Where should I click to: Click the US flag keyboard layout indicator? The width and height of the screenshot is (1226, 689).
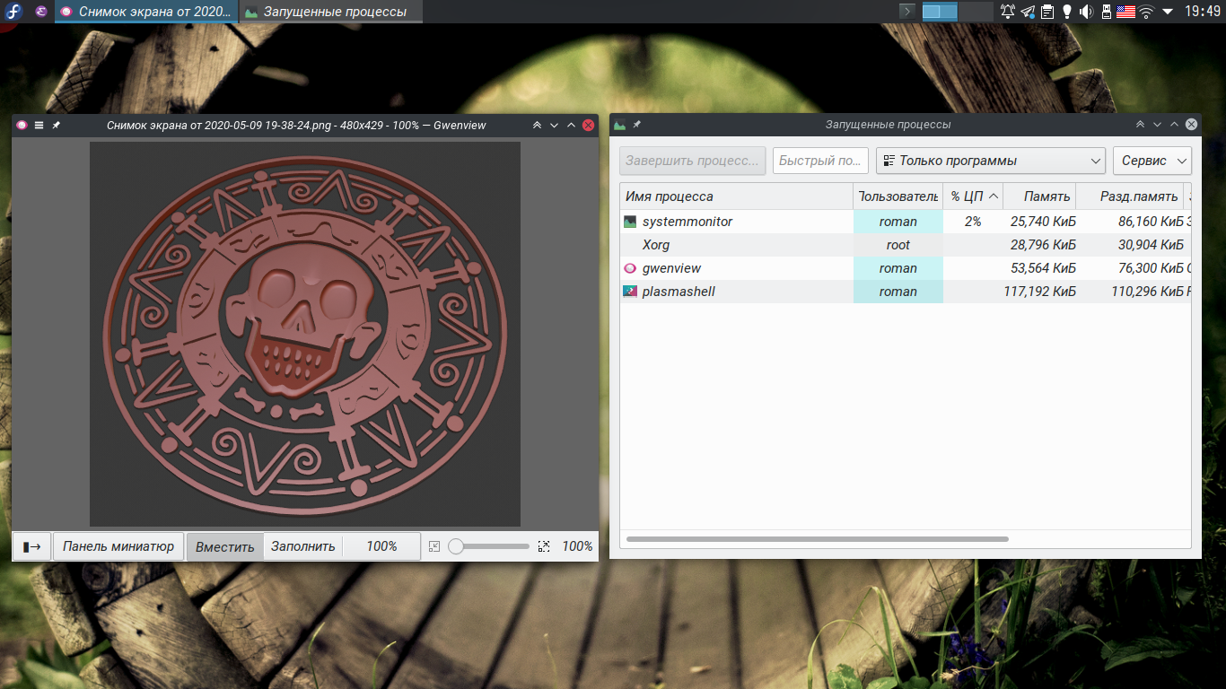pos(1125,12)
